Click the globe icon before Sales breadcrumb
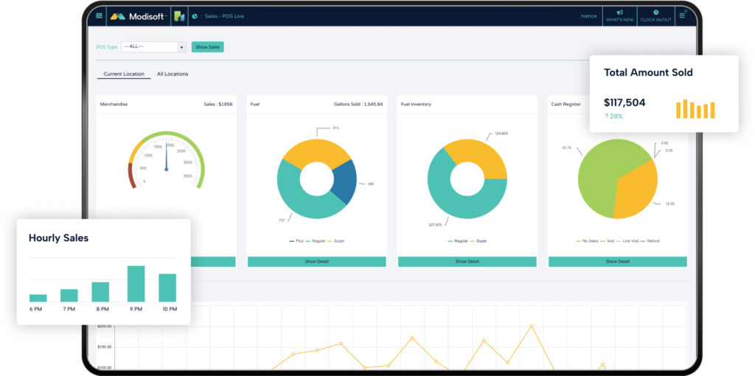The image size is (755, 376). pyautogui.click(x=195, y=15)
